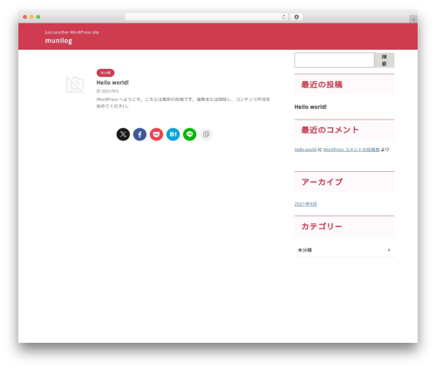This screenshot has width=436, height=369.
Task: Maximize window with green traffic light button
Action: tap(38, 17)
